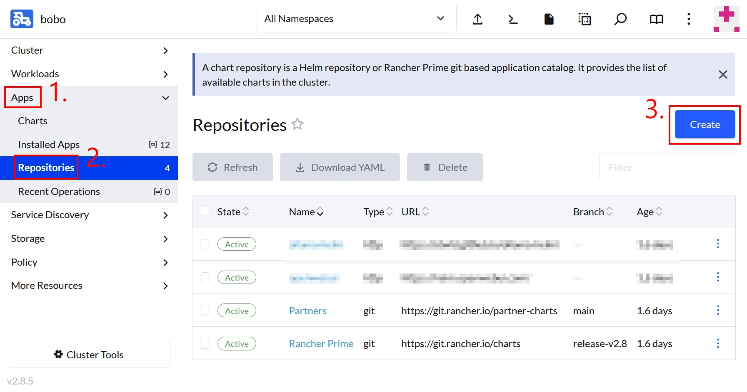The image size is (747, 392).
Task: Open Cluster Tools
Action: (89, 355)
